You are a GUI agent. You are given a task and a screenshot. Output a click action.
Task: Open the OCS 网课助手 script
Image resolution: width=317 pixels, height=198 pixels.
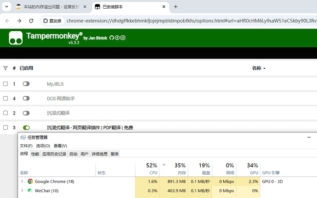point(61,99)
